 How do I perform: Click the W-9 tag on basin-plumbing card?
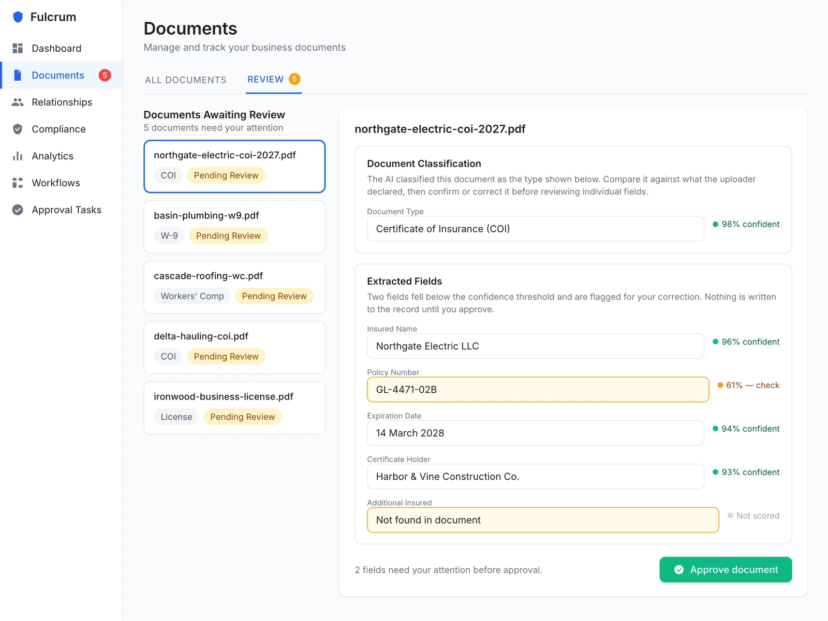[x=169, y=235]
